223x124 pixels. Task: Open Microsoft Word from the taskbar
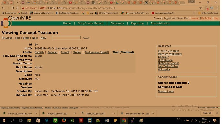(x=107, y=120)
